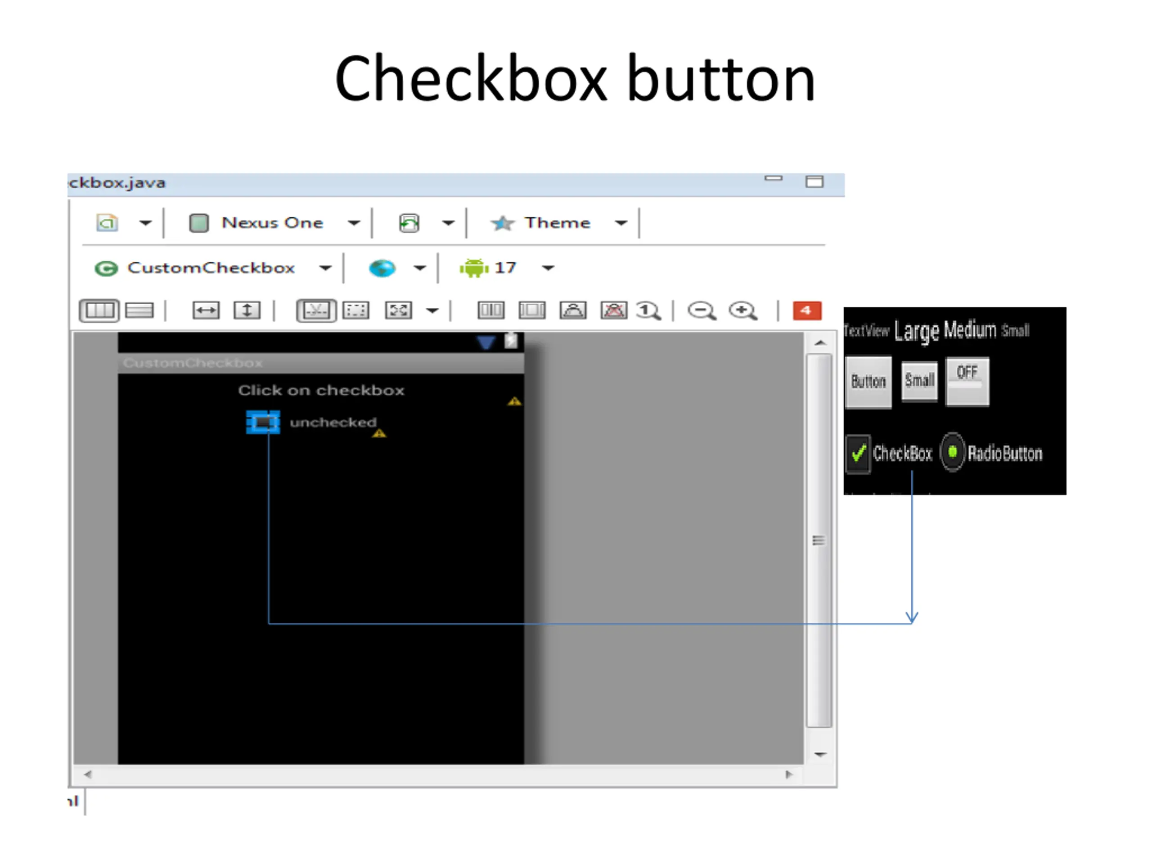Select the Medium text widget in palette
The width and height of the screenshot is (1152, 864).
tap(970, 330)
